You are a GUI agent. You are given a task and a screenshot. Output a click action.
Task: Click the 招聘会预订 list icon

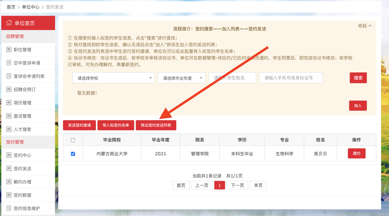click(x=9, y=89)
